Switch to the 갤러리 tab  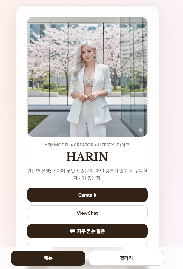click(x=126, y=258)
